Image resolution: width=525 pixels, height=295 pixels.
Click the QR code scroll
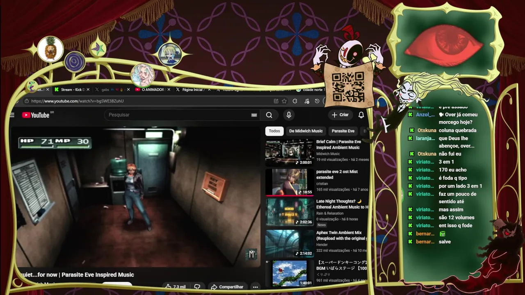tap(348, 86)
